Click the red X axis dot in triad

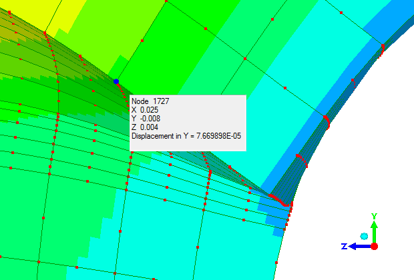click(x=375, y=246)
